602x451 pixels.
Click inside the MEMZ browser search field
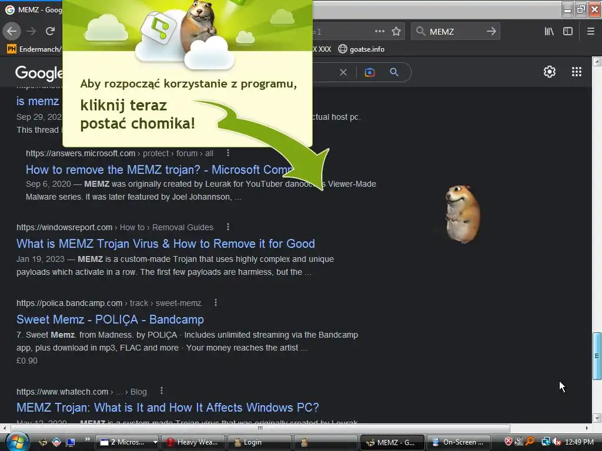click(x=455, y=32)
